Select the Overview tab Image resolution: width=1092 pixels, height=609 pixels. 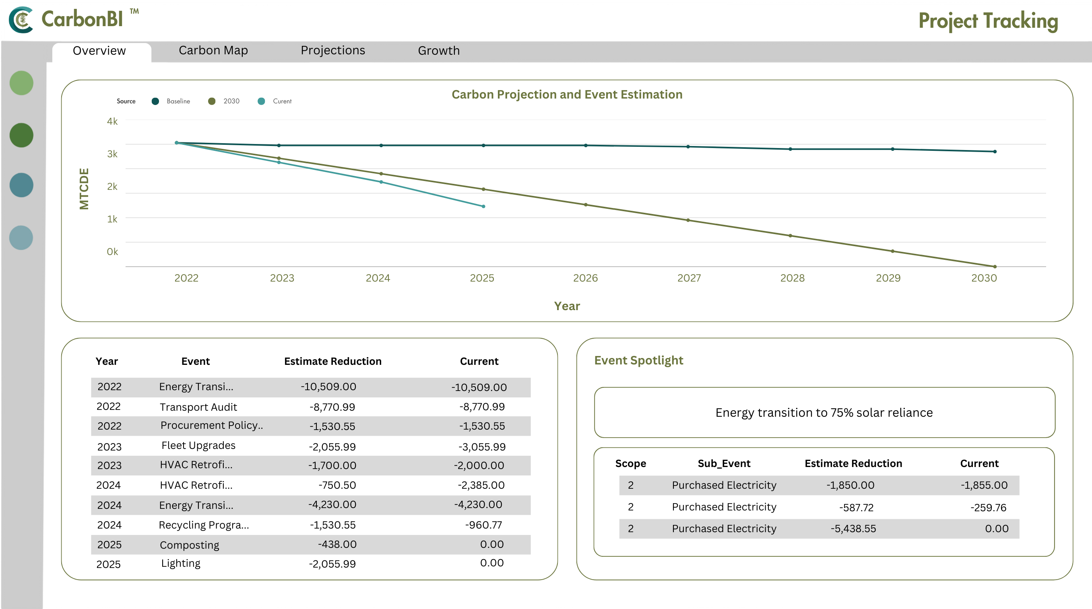(99, 51)
